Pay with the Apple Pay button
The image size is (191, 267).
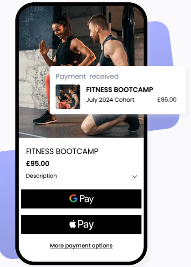point(81,224)
